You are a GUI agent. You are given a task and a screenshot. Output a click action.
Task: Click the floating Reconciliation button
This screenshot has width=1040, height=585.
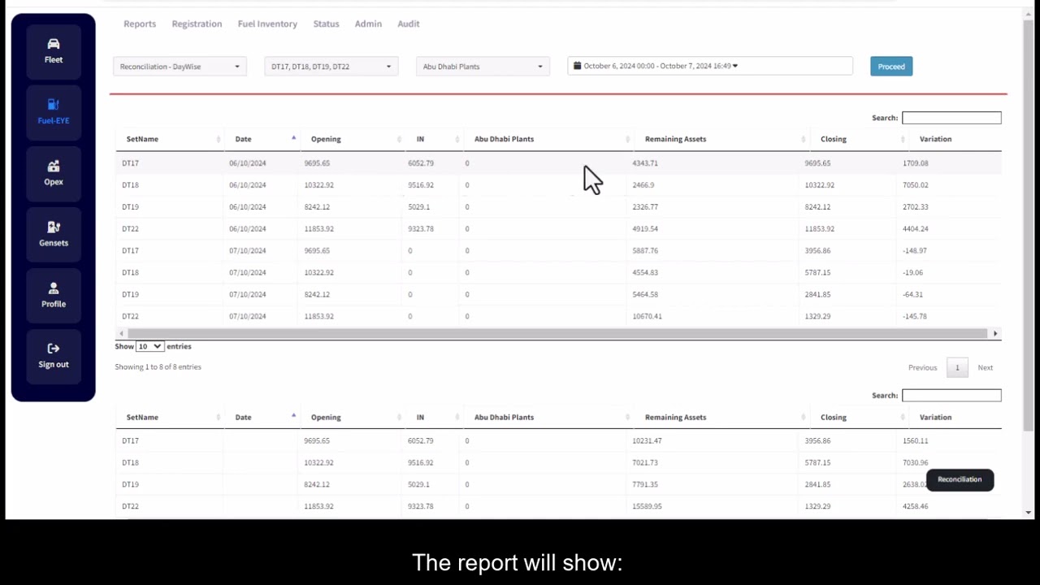(960, 479)
